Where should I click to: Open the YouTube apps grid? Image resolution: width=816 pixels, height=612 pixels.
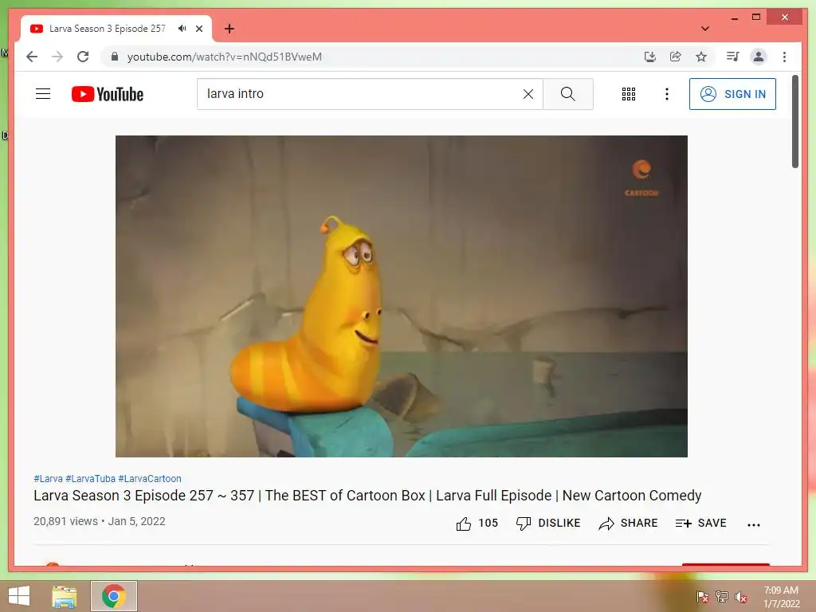point(629,94)
